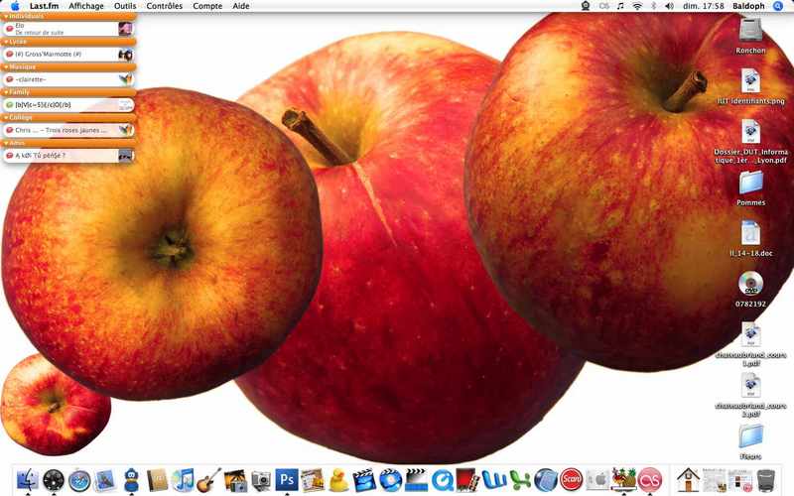Click the Baldoph user name menu
Screen dimensions: 794x496
pos(748,6)
